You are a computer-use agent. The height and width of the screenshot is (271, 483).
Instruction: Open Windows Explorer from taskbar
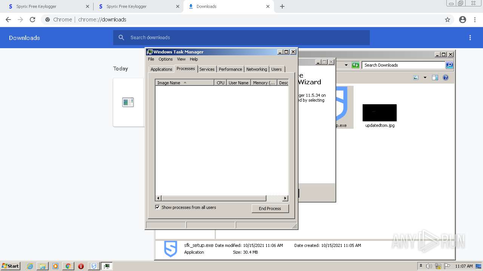[43, 266]
